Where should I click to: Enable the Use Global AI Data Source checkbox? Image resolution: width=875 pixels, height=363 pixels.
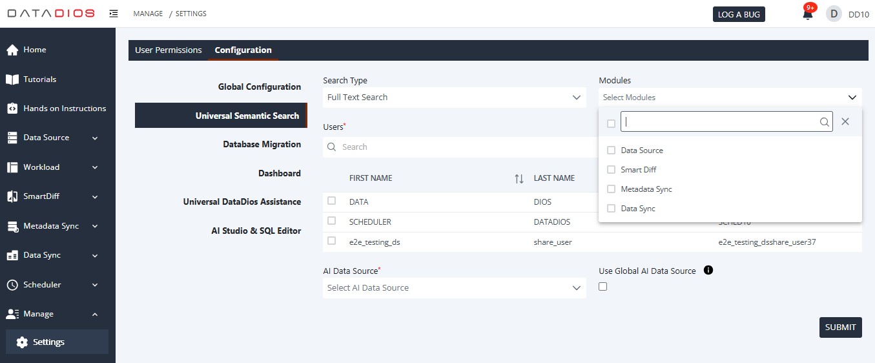click(603, 287)
